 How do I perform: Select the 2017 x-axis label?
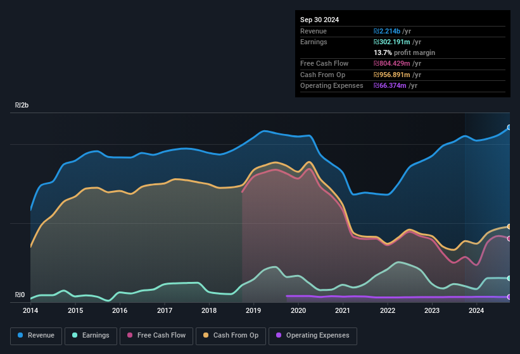pyautogui.click(x=165, y=310)
